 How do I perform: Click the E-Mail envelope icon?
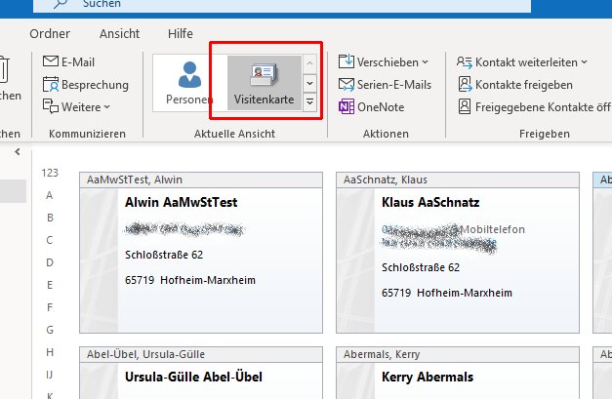52,61
